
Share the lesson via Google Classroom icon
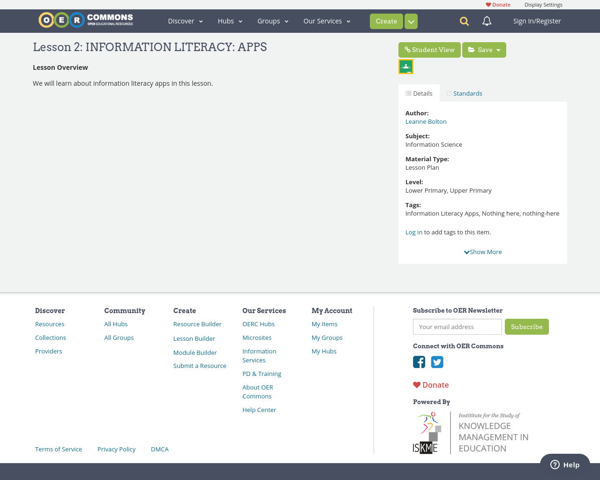pyautogui.click(x=405, y=66)
